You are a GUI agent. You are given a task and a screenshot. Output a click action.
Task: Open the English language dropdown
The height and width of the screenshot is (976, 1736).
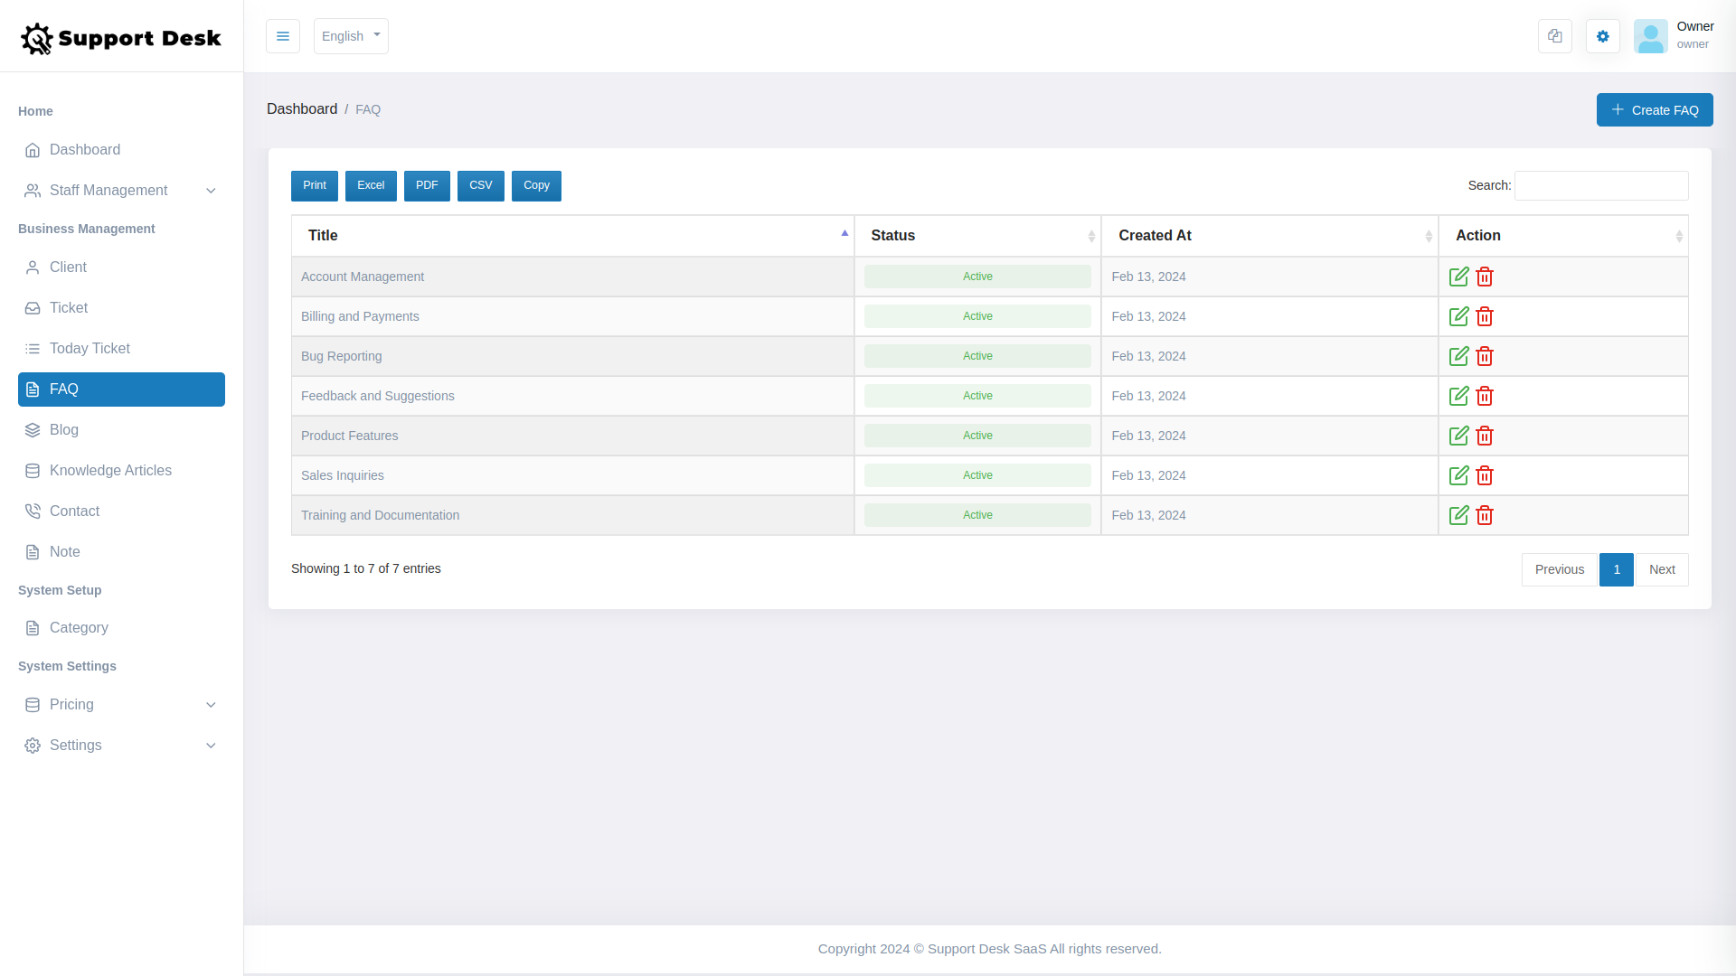(x=351, y=36)
